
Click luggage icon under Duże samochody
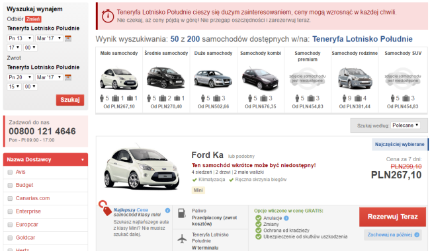point(216,98)
